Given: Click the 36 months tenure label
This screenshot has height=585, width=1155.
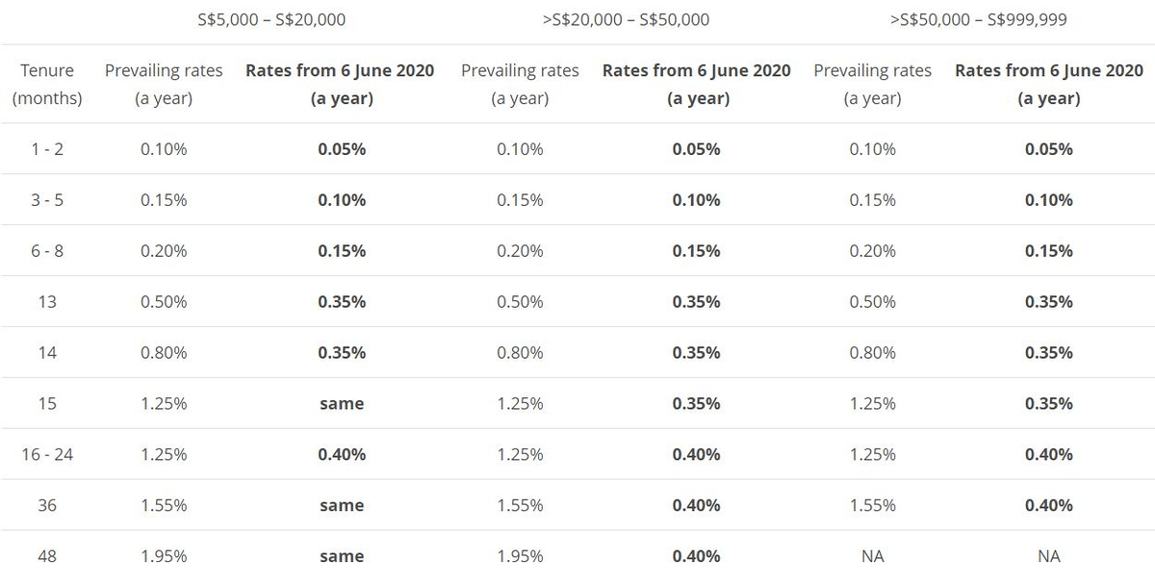Looking at the screenshot, I should pos(47,505).
